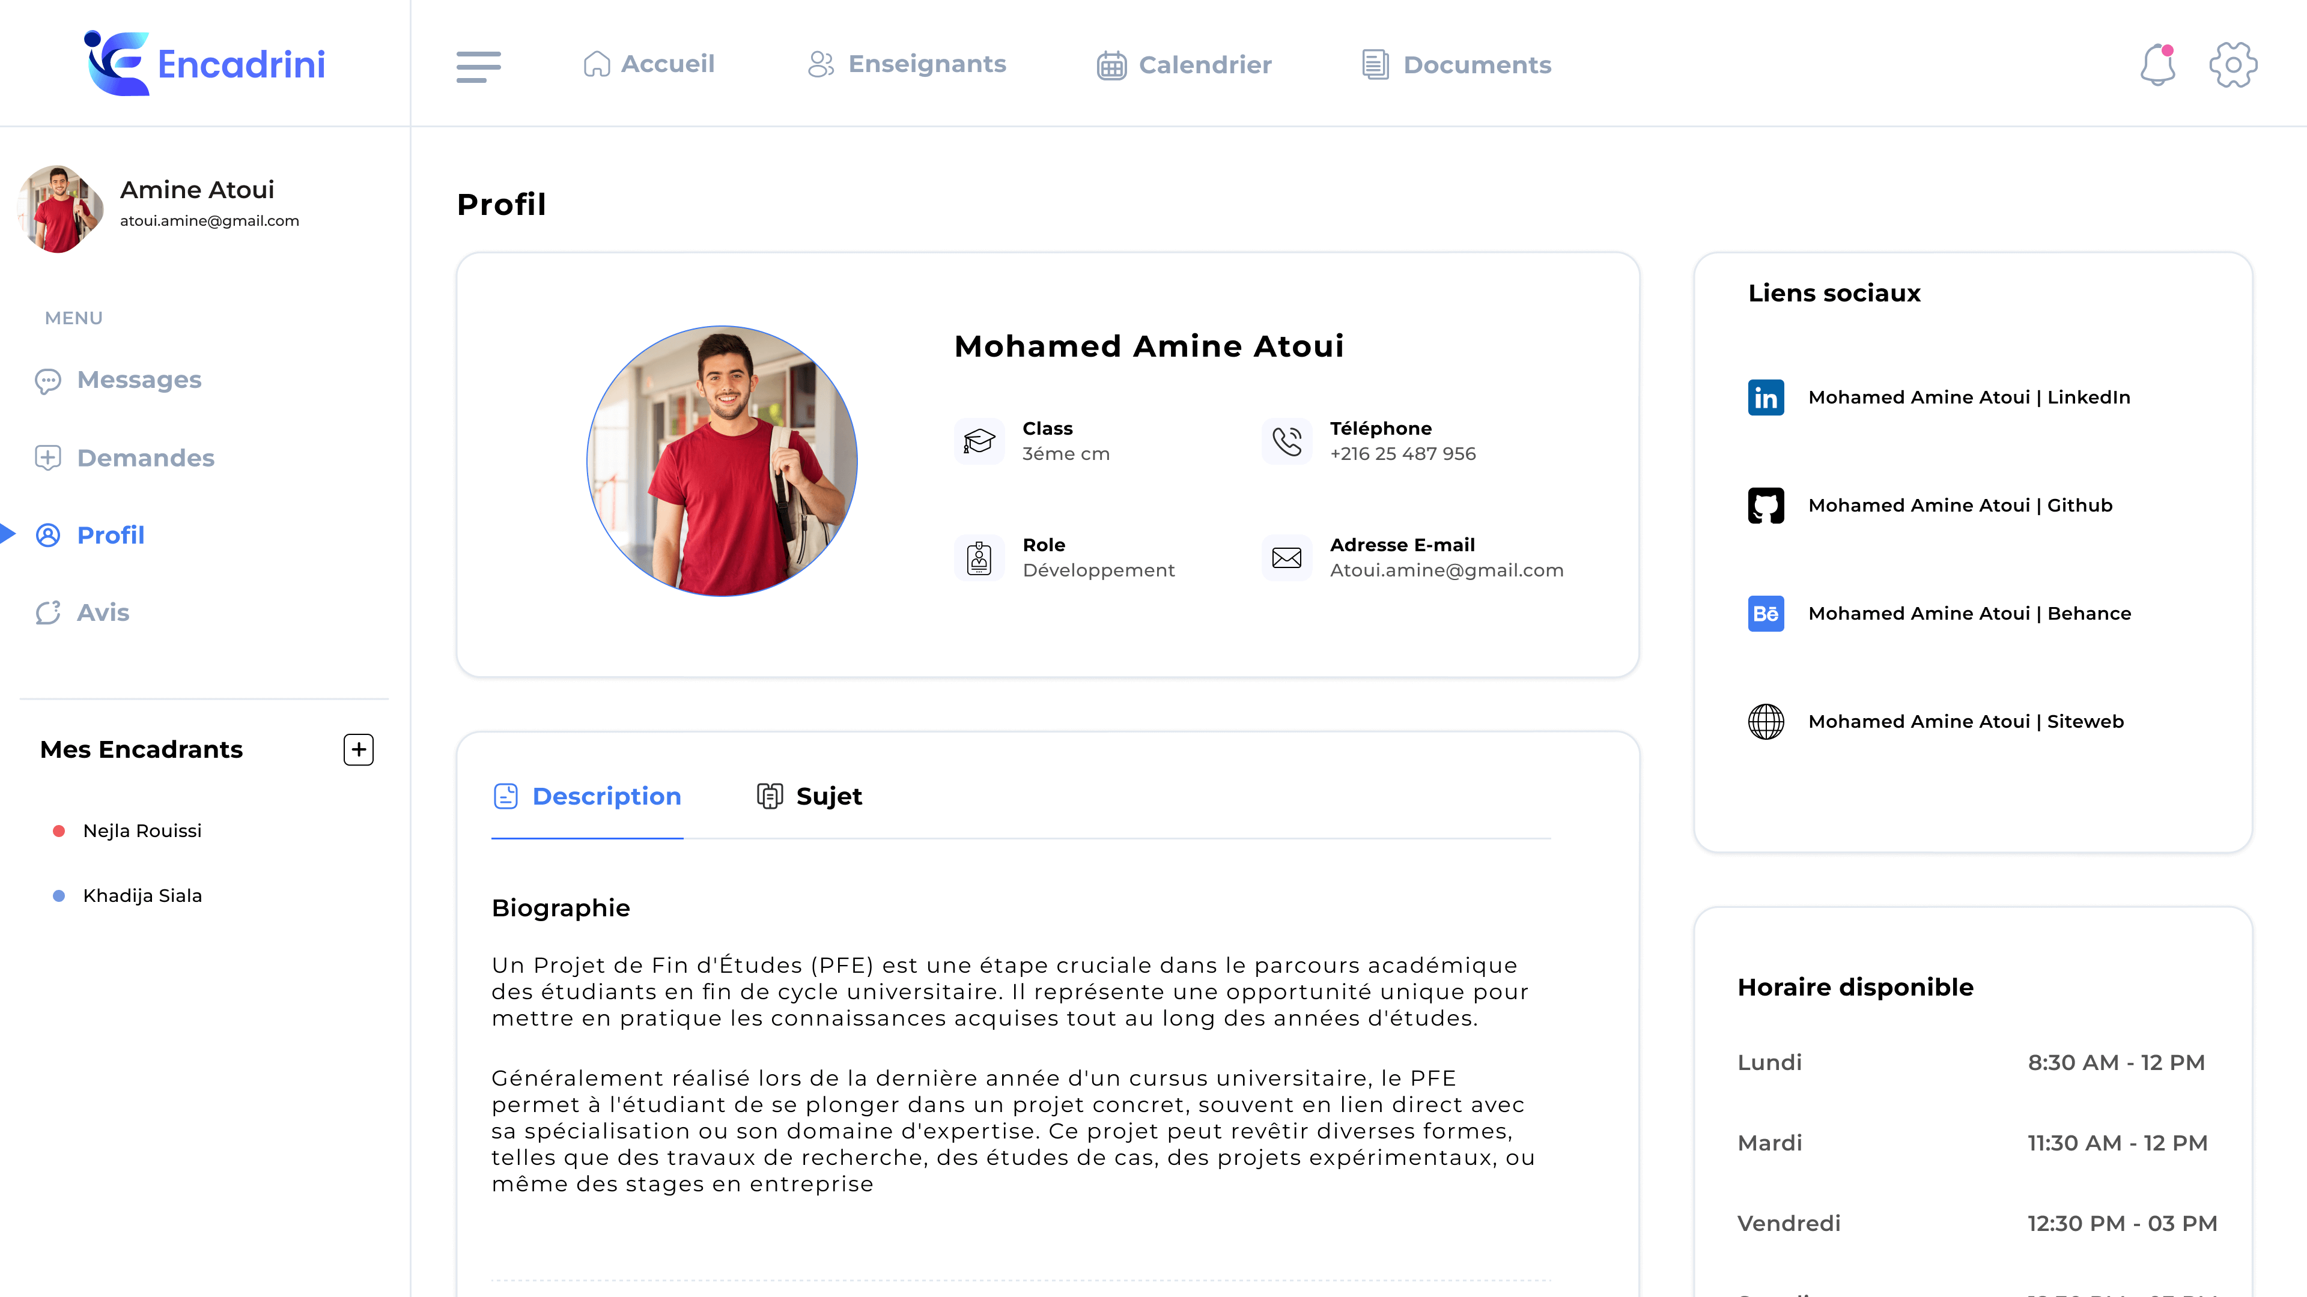Click Mardi 11:30 AM - 12 PM time
Viewport: 2307px width, 1297px height.
2117,1143
